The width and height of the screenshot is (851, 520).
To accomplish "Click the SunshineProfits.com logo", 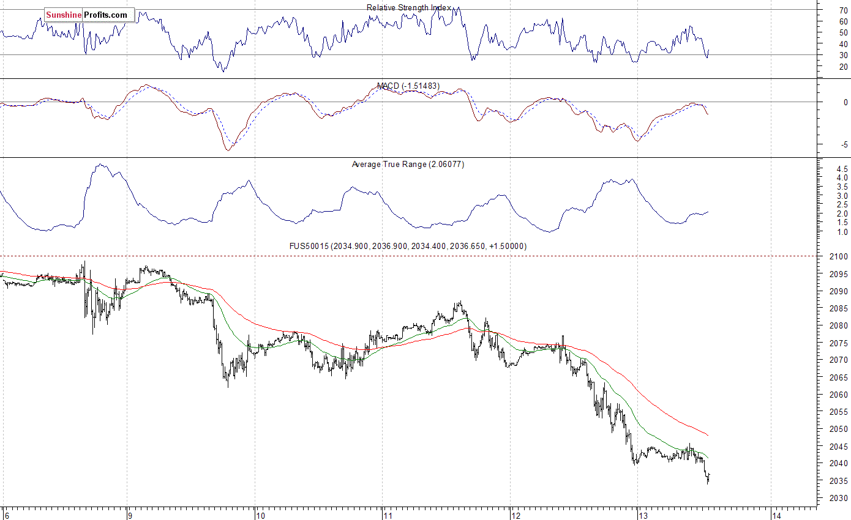I will (x=89, y=15).
